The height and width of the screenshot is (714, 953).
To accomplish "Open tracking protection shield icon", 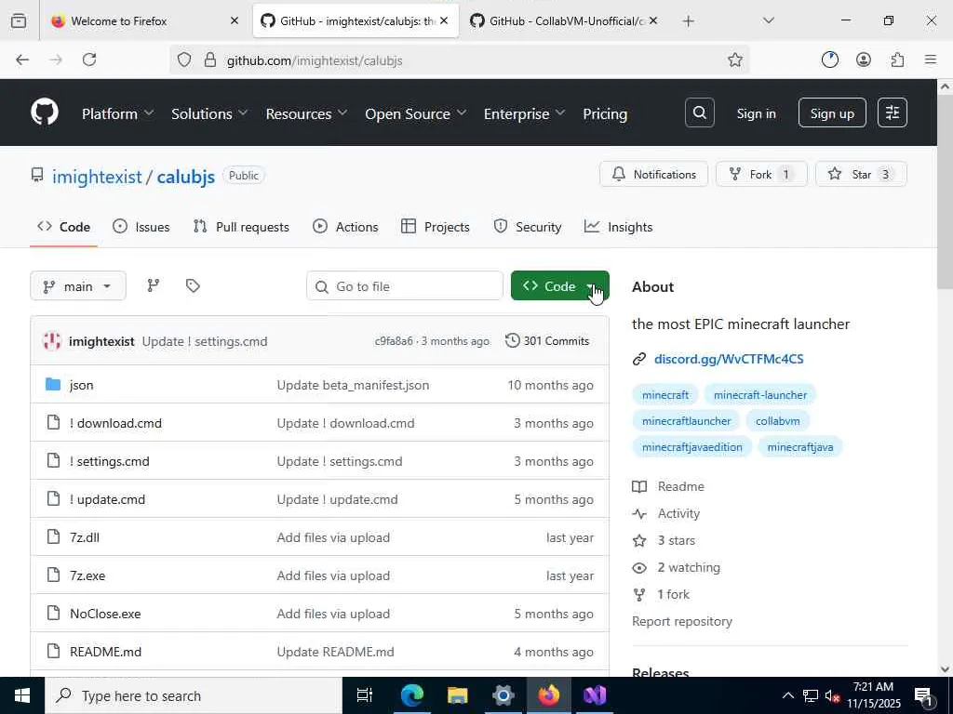I will pyautogui.click(x=184, y=59).
